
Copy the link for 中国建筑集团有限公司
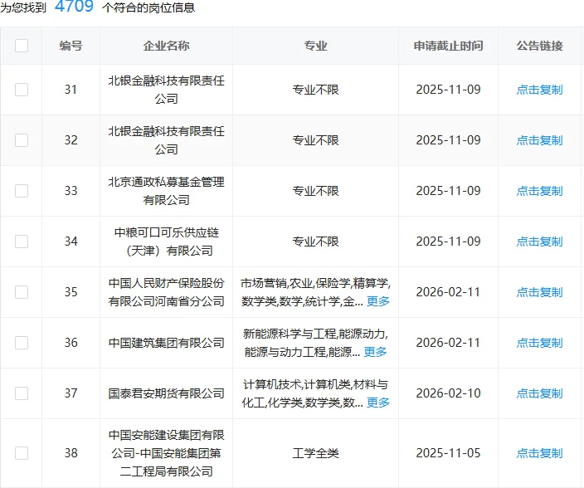539,343
